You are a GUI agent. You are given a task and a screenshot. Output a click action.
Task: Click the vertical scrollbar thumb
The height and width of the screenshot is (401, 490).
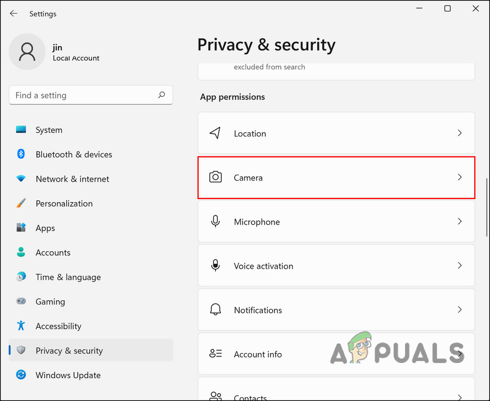pos(487,207)
